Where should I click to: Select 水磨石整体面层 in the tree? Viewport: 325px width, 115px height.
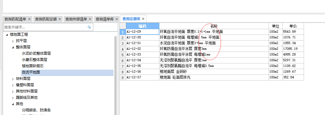point(35,60)
